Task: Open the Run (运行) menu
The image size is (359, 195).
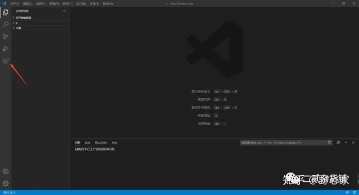Action: 81,3
